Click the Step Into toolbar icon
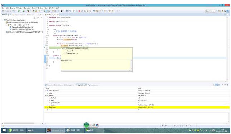The width and height of the screenshot is (231, 134). tap(85, 11)
